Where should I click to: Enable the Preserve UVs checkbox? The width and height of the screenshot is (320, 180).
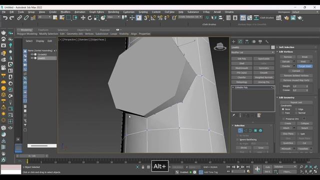point(283,119)
